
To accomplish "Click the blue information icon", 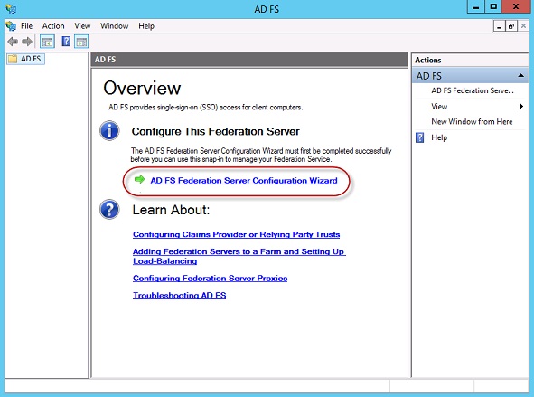I will [109, 131].
